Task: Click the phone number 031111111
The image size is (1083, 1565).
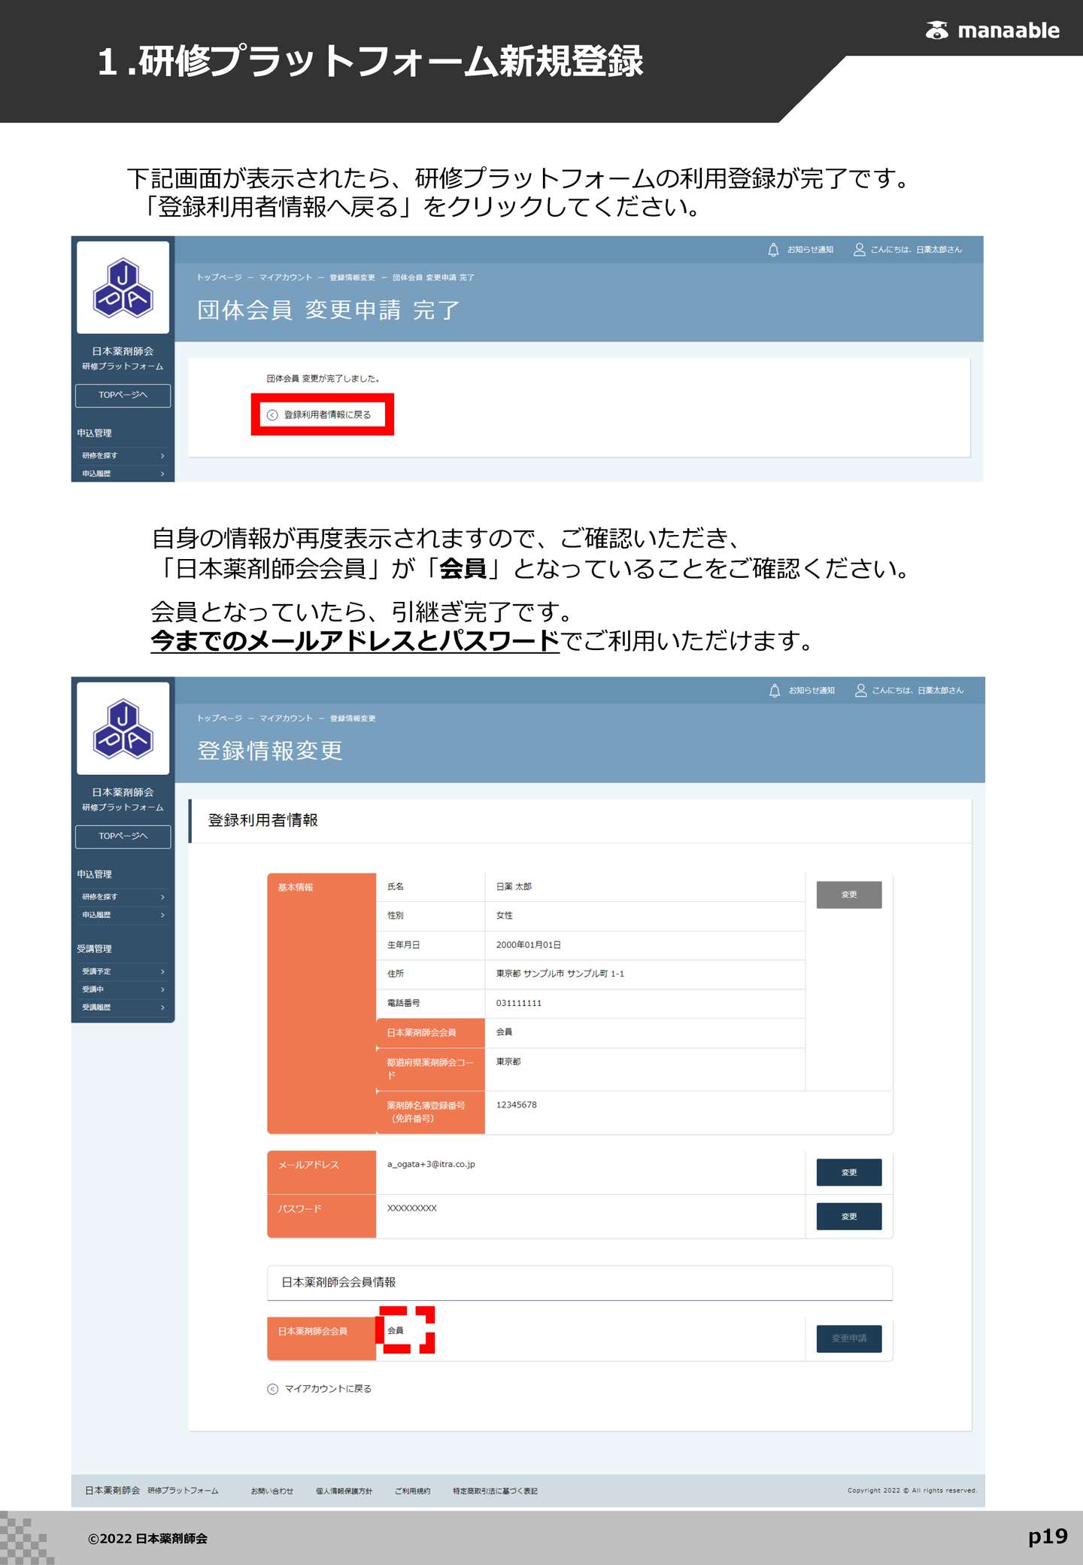Action: [x=519, y=1003]
